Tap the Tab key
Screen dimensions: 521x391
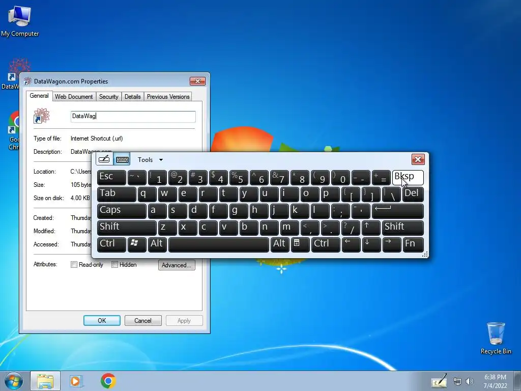[x=117, y=194]
